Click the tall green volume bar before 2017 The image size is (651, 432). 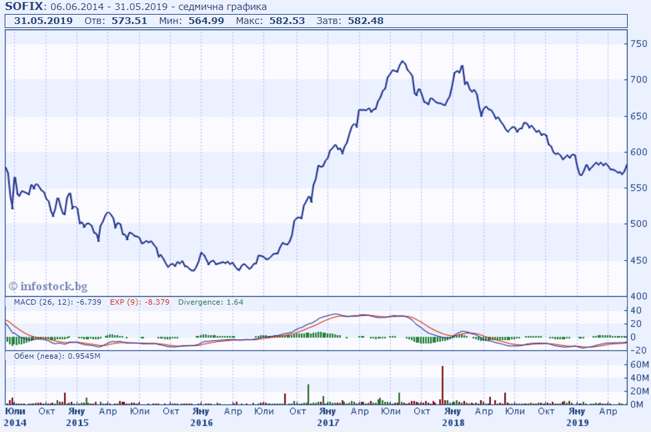[308, 394]
